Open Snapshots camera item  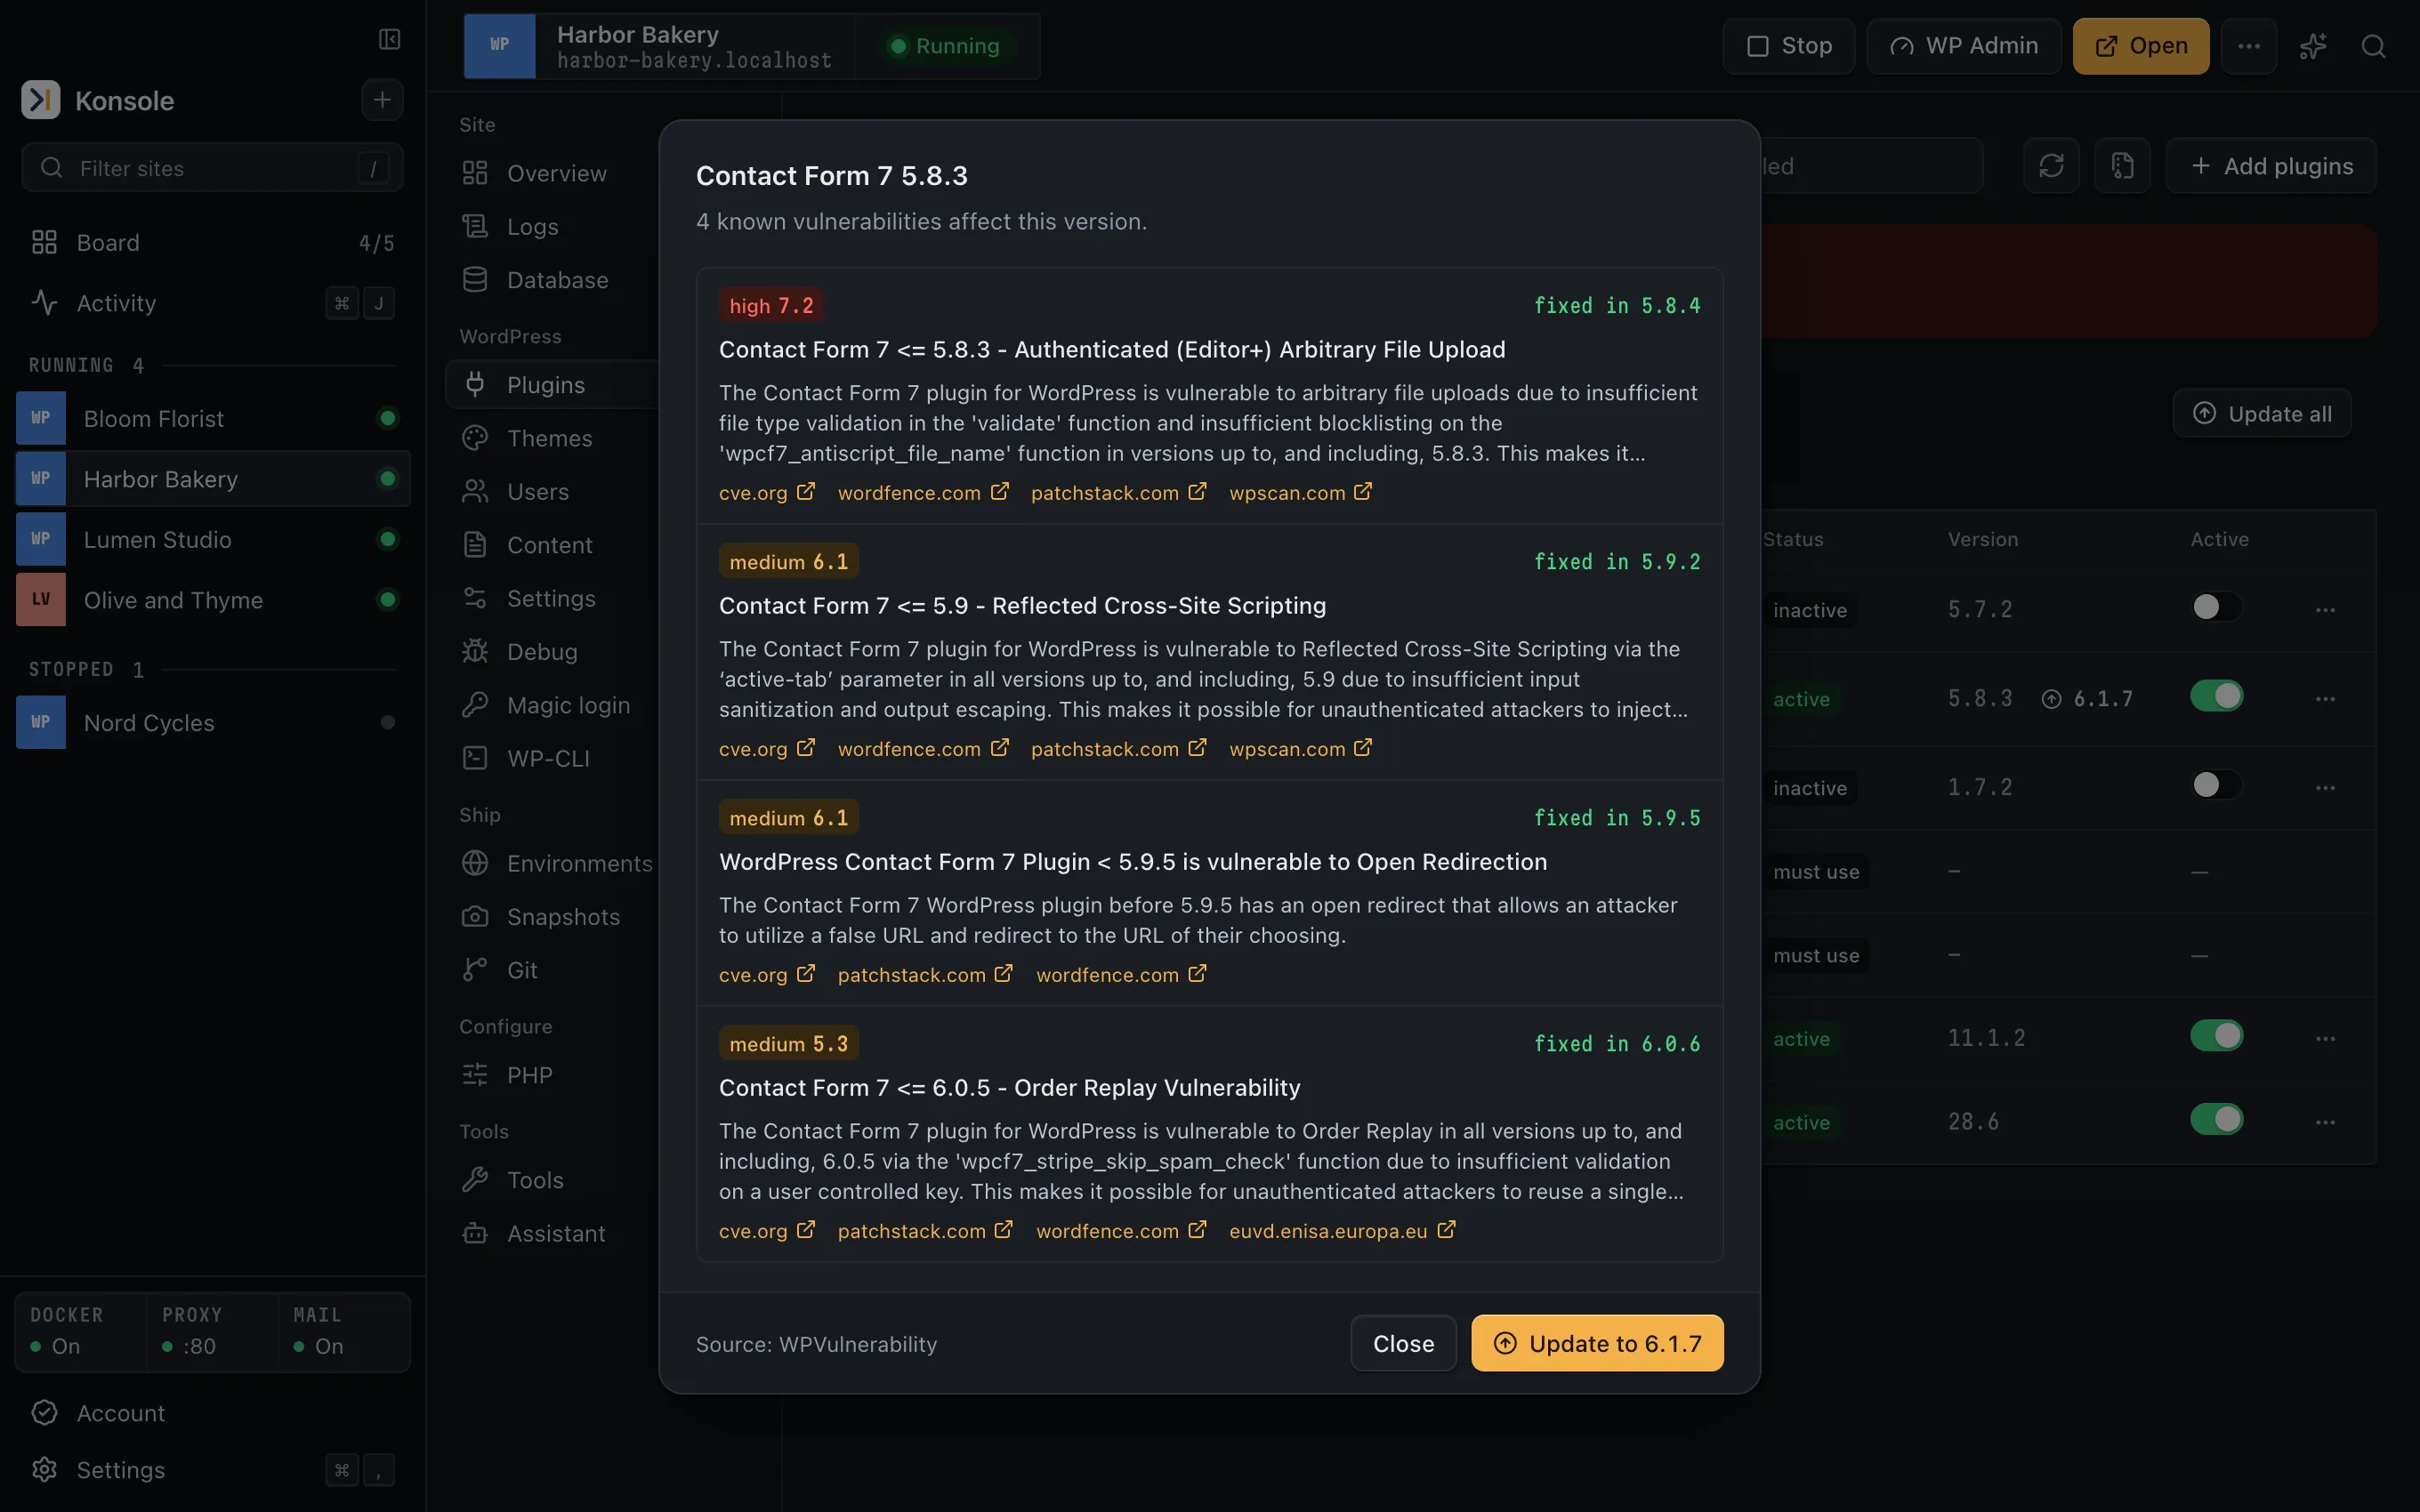[x=553, y=917]
